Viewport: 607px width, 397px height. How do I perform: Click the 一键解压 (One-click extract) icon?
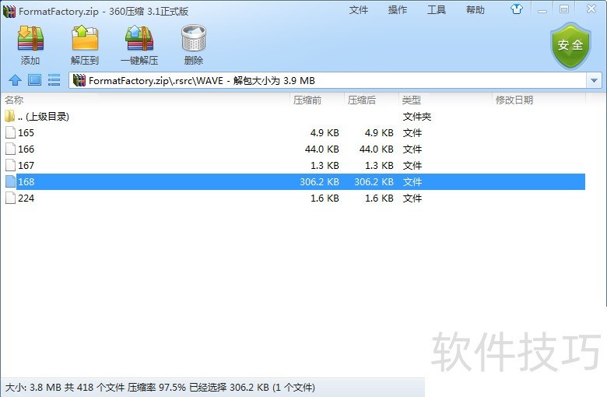[x=139, y=38]
